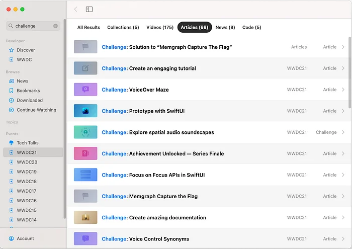Open Challenge: Explore spatial audio soundscapes

[x=157, y=132]
